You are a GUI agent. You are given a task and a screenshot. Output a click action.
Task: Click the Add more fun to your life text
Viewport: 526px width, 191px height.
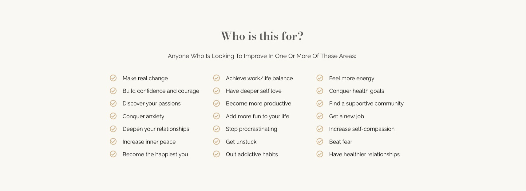pyautogui.click(x=257, y=117)
